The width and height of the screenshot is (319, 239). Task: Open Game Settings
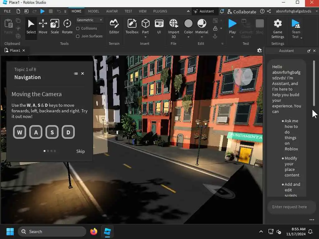pyautogui.click(x=278, y=28)
